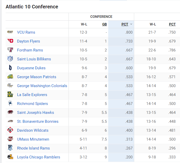
Task: Open the UMass Minutemen team link
Action: [x=33, y=139]
